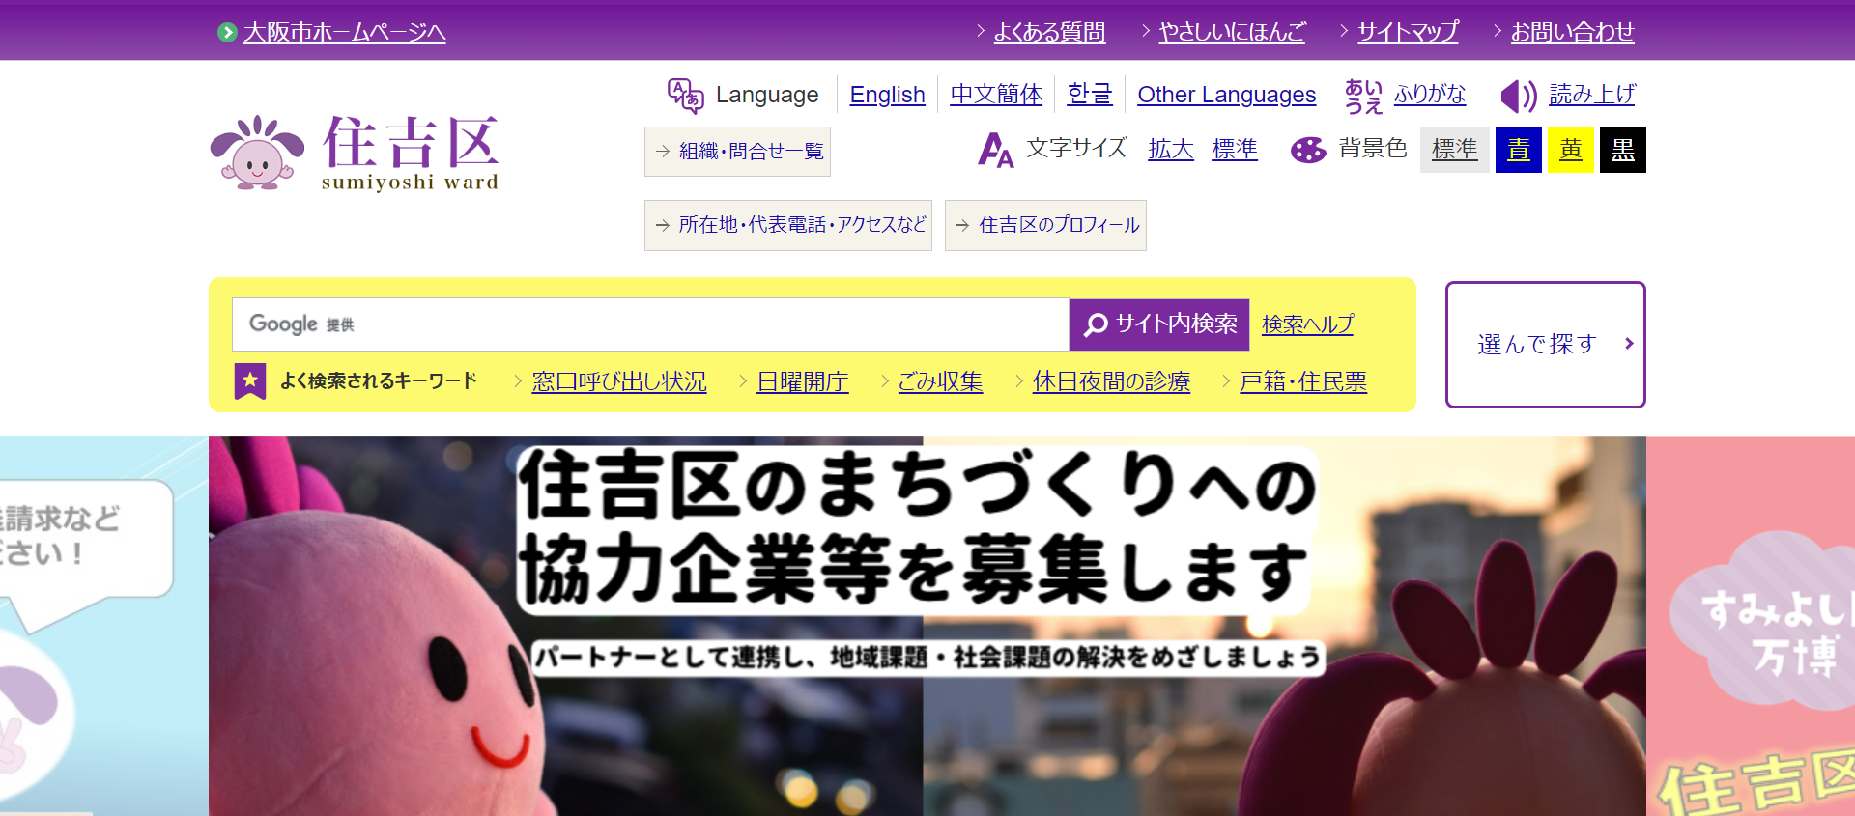Expand 選んで探す panel

point(1546,345)
